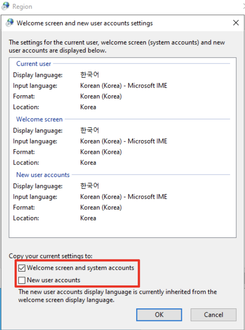This screenshot has height=330, width=245.
Task: Confirm settings with the OK button
Action: 159,315
